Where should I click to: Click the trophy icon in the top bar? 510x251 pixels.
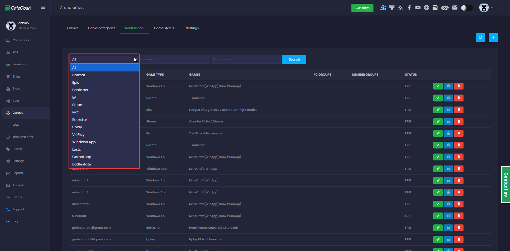click(x=392, y=8)
